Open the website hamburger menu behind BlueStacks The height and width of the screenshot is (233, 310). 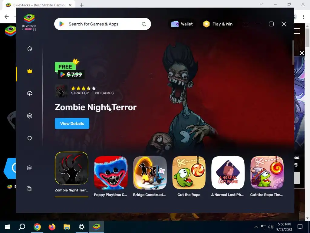point(297,31)
